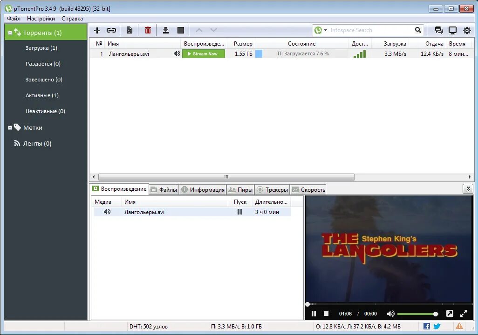Click the horizontal scrollbar right arrow
The height and width of the screenshot is (335, 478).
(x=470, y=177)
